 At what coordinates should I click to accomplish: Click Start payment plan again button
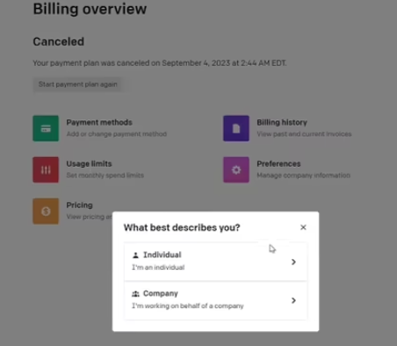[77, 84]
